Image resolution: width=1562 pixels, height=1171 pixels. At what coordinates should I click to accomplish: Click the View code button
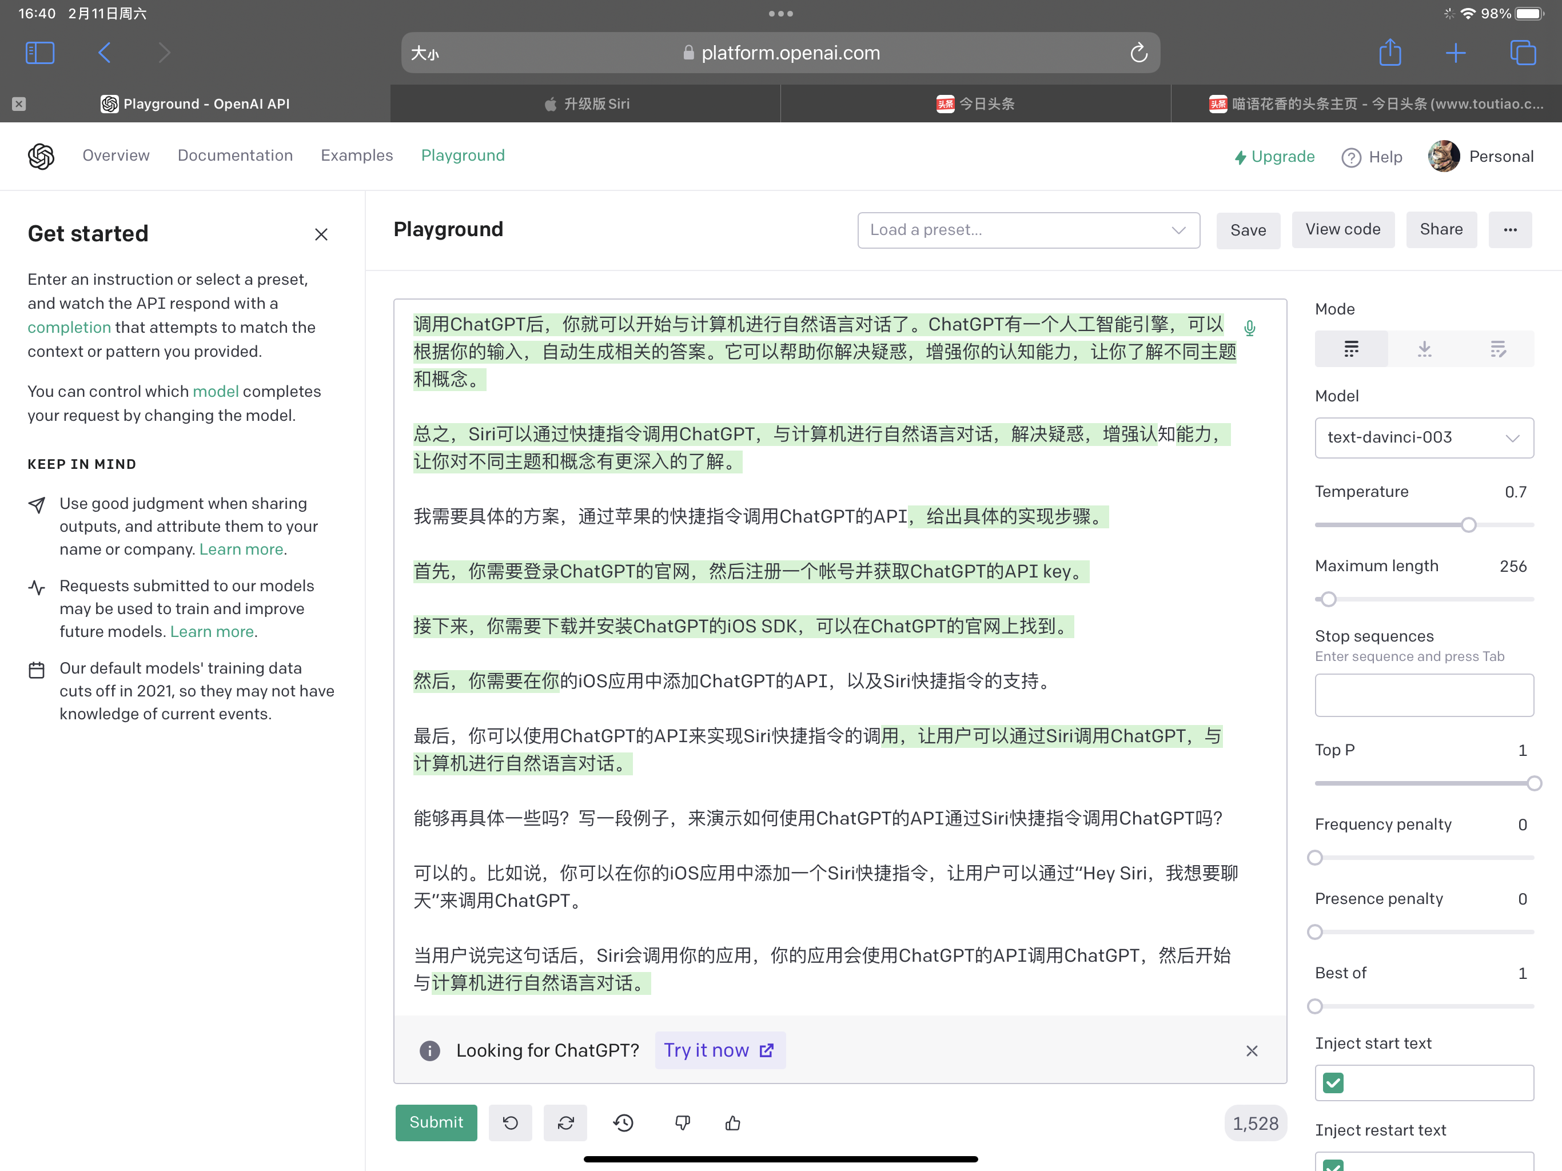click(x=1342, y=229)
